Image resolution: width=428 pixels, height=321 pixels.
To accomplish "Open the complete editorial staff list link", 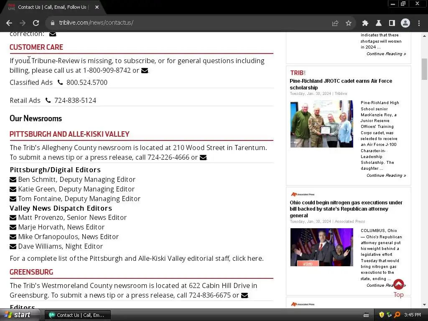I will point(247,258).
